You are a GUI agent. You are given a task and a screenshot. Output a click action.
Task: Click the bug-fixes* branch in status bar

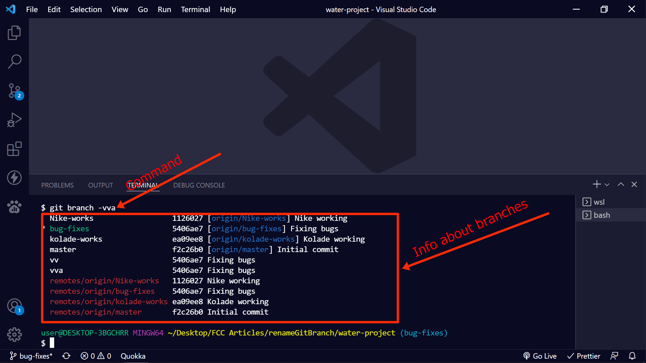pyautogui.click(x=31, y=356)
